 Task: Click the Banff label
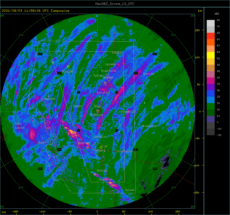pos(42,143)
